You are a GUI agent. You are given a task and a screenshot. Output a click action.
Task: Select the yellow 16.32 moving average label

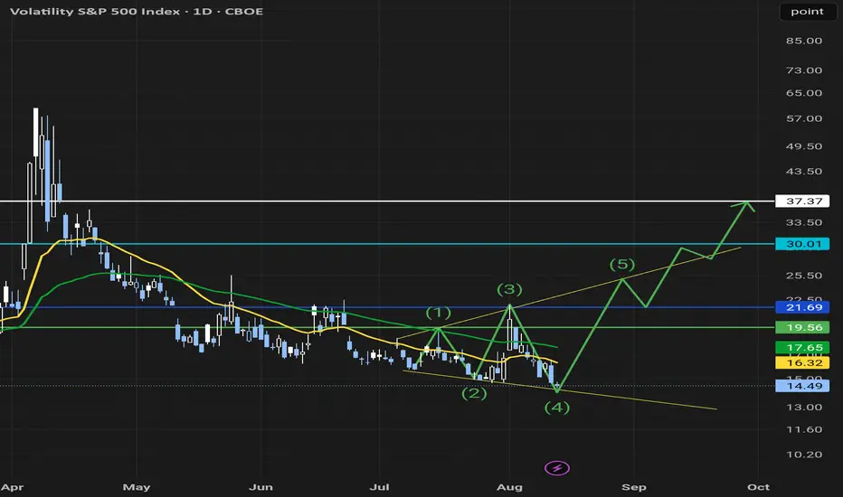[802, 362]
